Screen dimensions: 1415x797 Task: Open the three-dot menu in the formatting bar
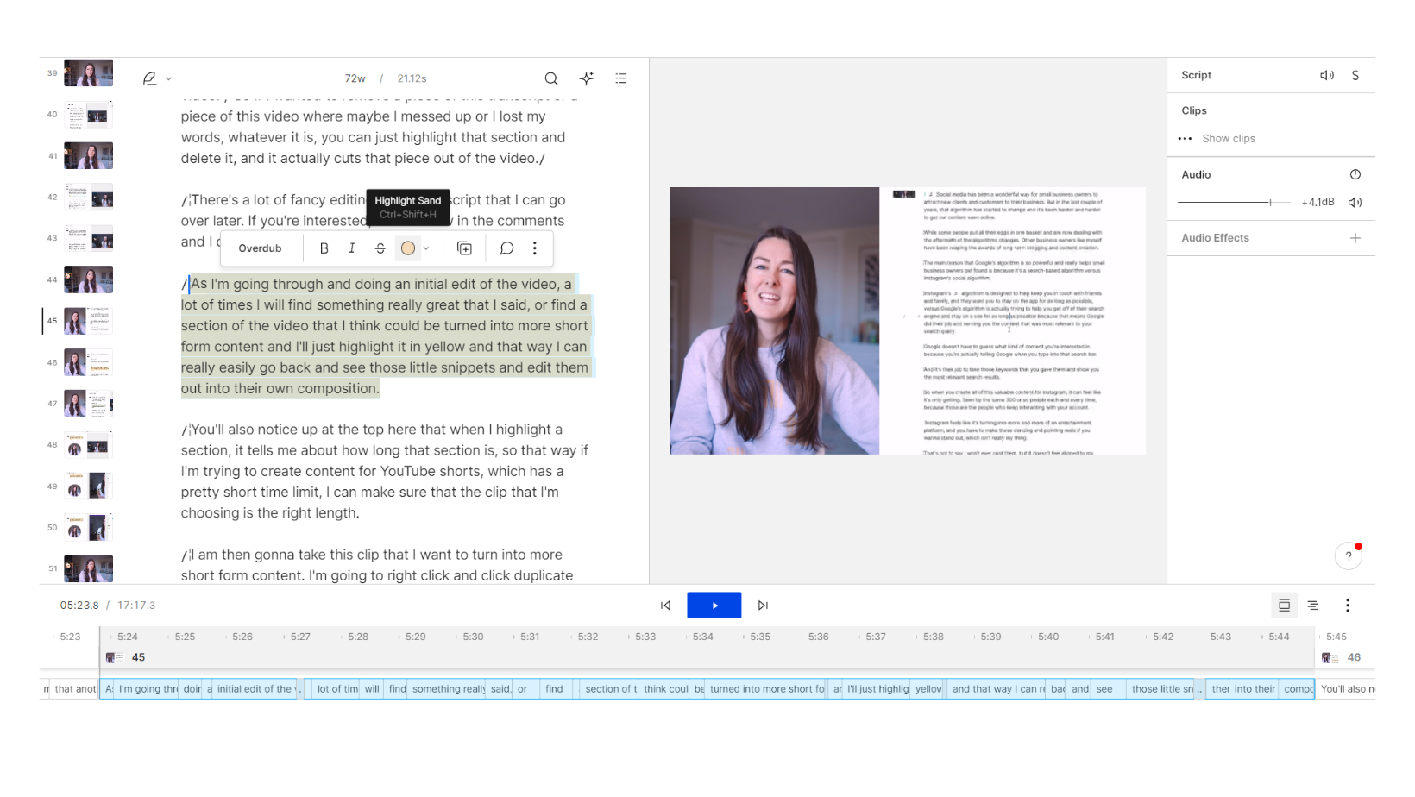click(x=535, y=248)
